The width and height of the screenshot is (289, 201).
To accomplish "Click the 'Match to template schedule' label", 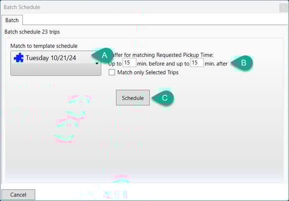I will click(44, 46).
